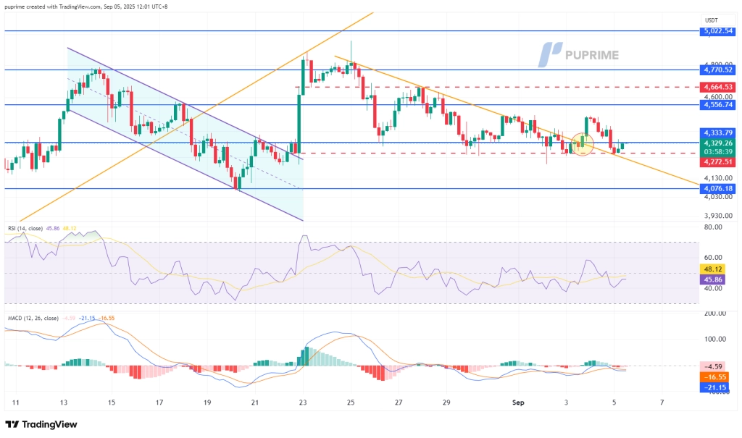Select date 23 on the time axis

click(x=303, y=403)
